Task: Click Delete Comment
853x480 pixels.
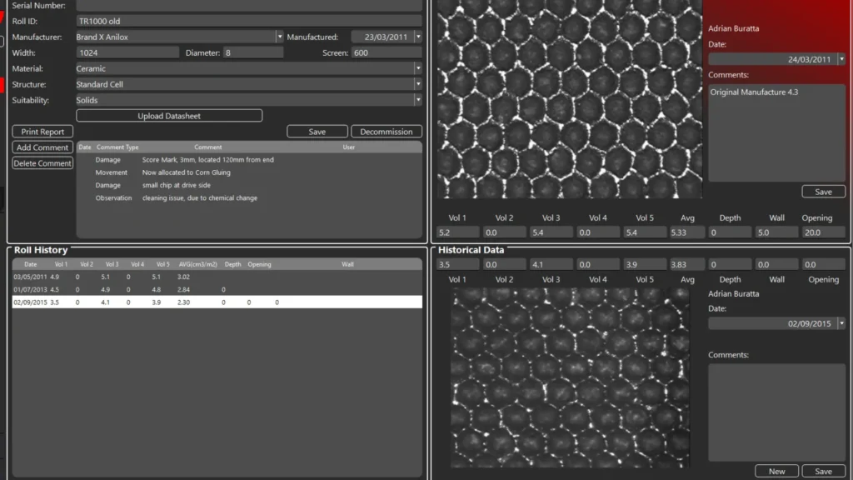Action: point(42,163)
